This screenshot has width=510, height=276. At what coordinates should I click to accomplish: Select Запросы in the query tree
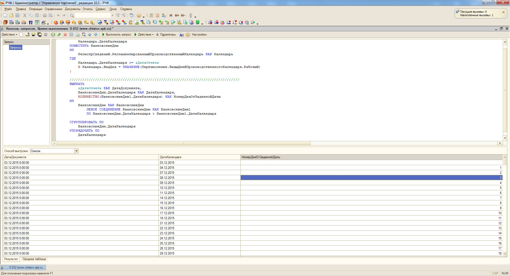click(15, 48)
